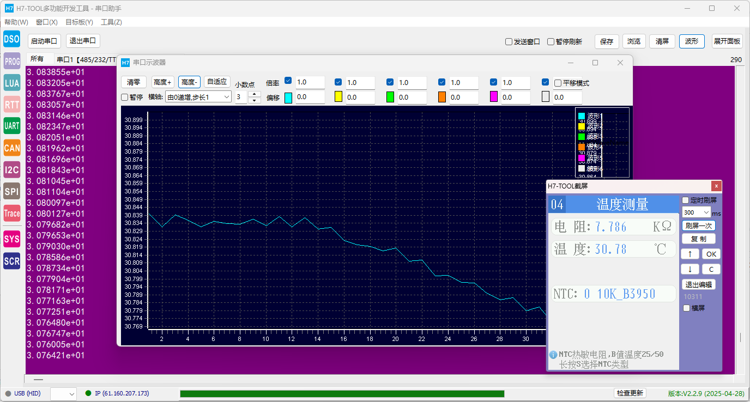This screenshot has width=750, height=402.
Task: Click the 清屏 button
Action: (662, 41)
